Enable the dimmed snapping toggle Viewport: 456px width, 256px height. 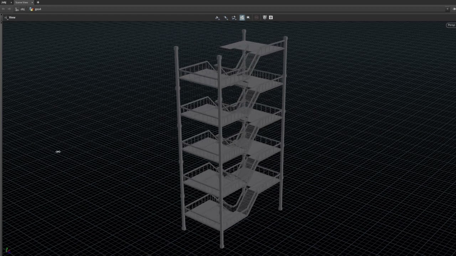click(256, 17)
